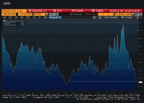The width and height of the screenshot is (144, 103).
Task: Select the YTD time range tab
Action: (x=28, y=18)
